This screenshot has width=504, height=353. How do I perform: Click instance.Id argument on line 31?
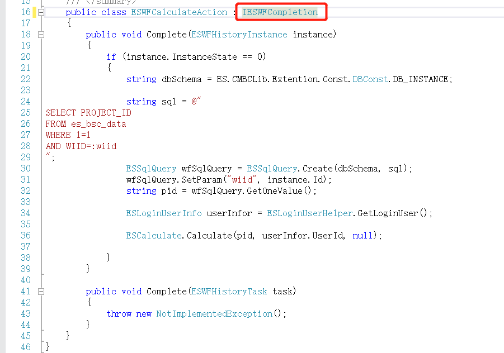296,180
